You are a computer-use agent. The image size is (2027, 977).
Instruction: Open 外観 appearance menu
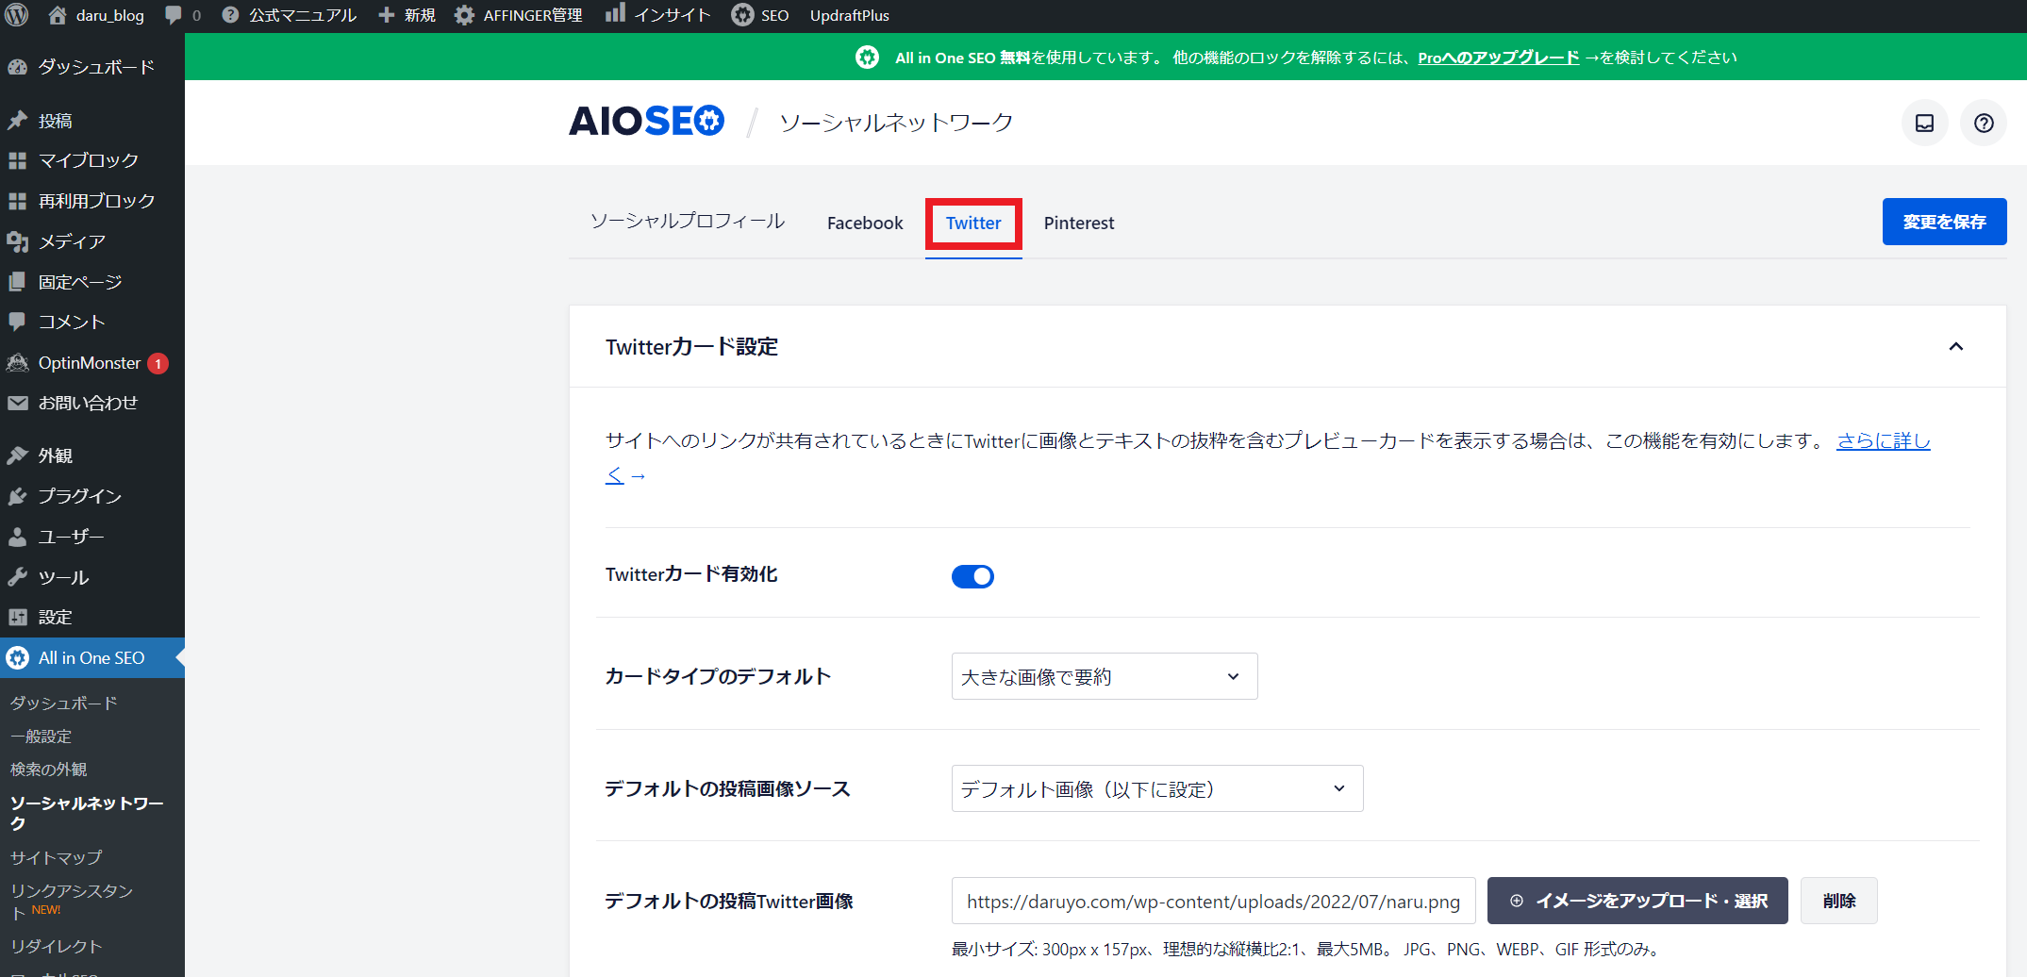tap(92, 455)
